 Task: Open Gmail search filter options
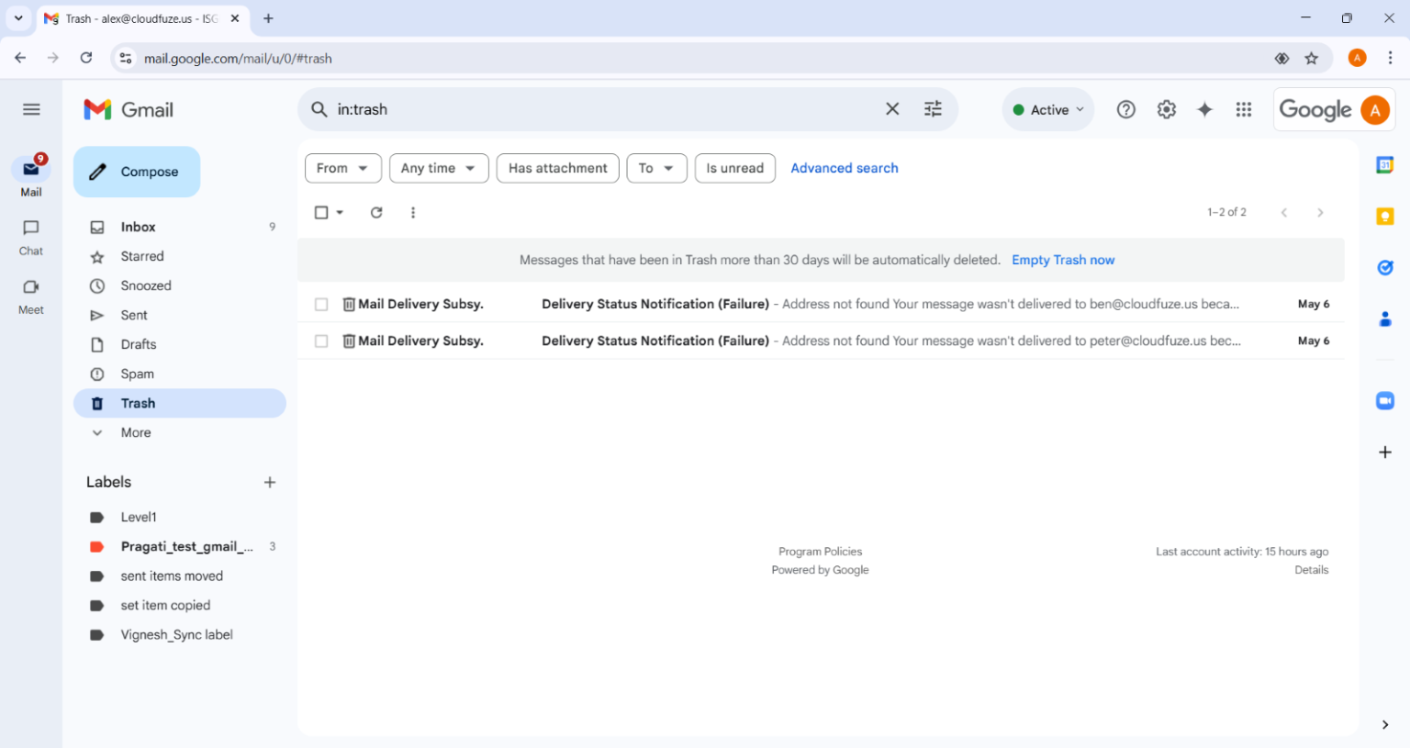[933, 108]
